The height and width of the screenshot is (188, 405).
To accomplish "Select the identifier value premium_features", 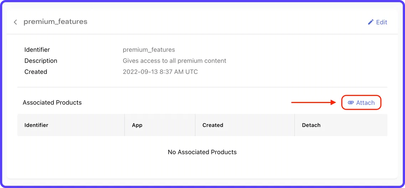I will pyautogui.click(x=149, y=49).
